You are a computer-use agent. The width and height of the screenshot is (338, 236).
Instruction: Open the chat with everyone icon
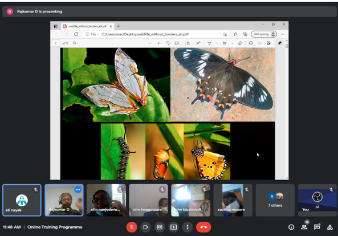tap(317, 227)
